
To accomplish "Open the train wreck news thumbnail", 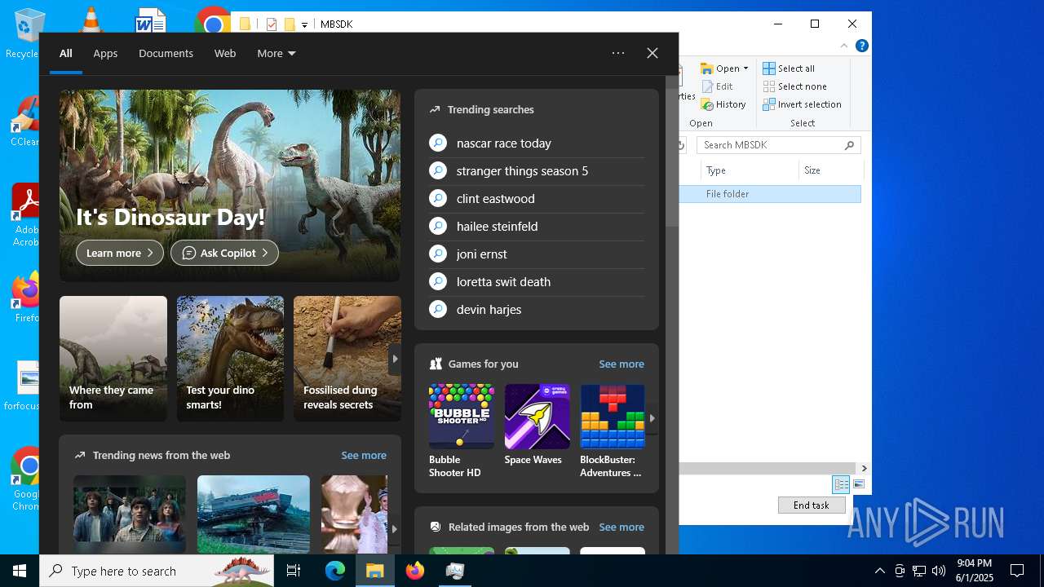I will (254, 514).
